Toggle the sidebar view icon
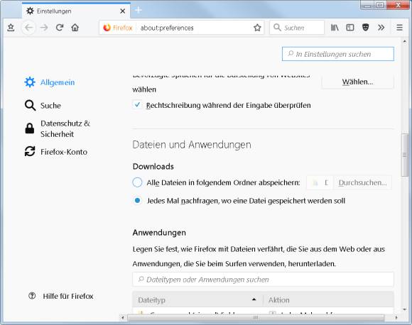This screenshot has height=325, width=412. 350,27
